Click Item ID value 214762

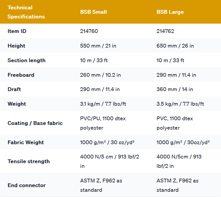coord(165,31)
